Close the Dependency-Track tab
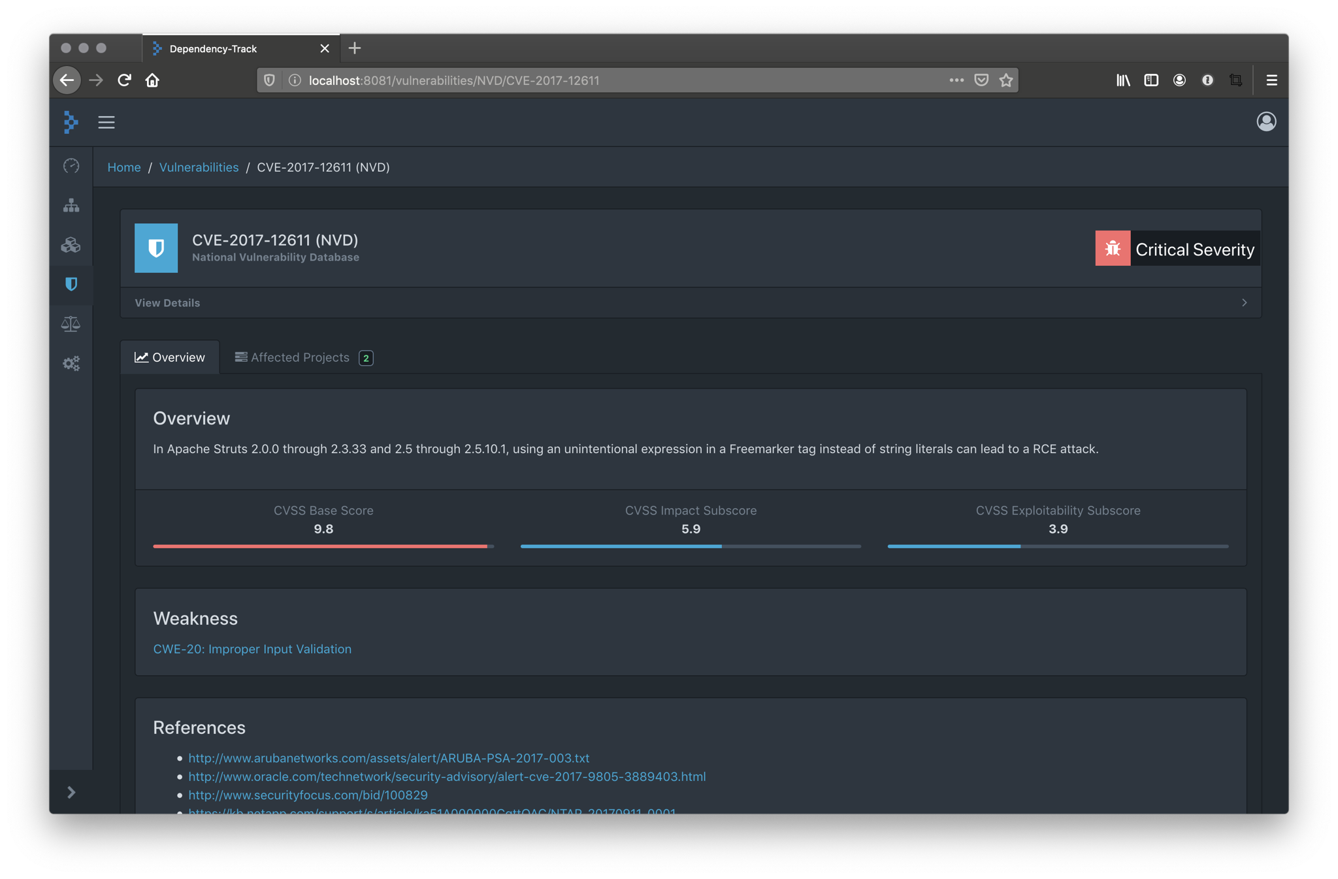The width and height of the screenshot is (1338, 879). click(x=325, y=48)
